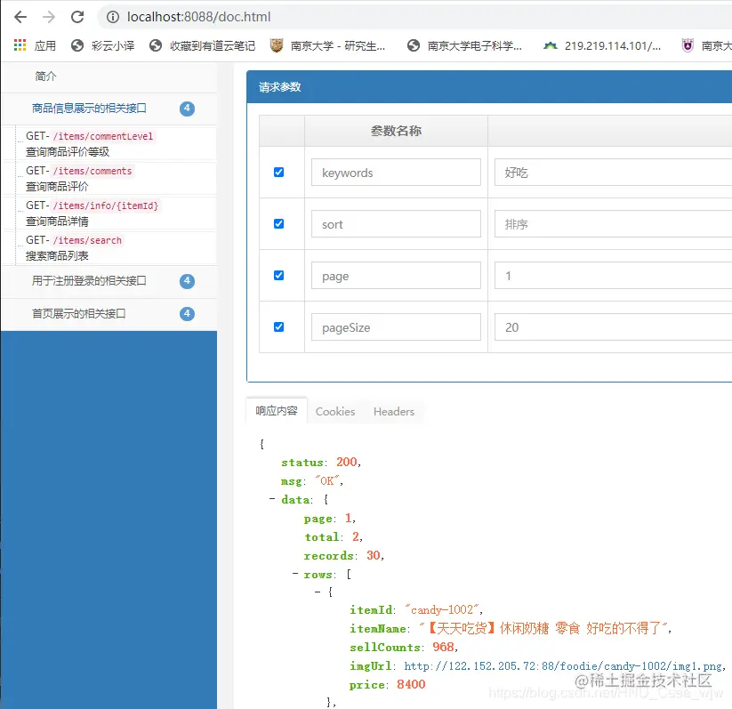
Task: Switch to the 响应内容 tab
Action: pos(277,411)
